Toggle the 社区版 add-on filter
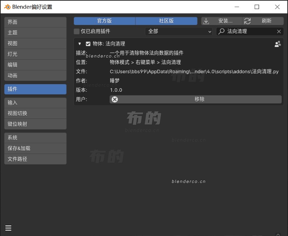 (166, 21)
